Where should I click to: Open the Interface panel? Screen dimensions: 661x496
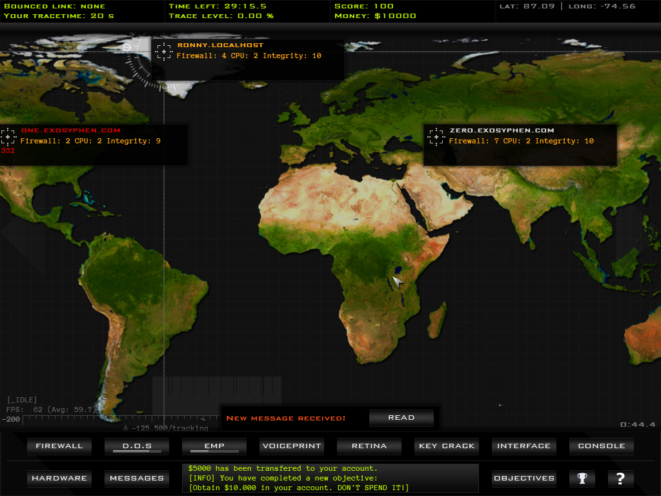524,446
